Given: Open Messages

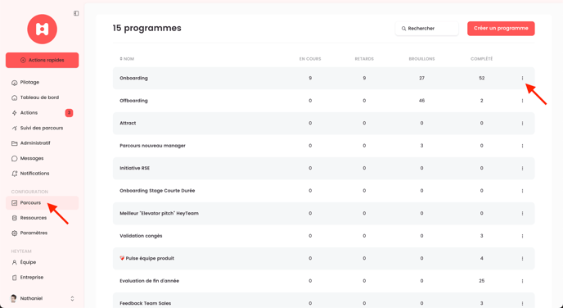Looking at the screenshot, I should 32,158.
